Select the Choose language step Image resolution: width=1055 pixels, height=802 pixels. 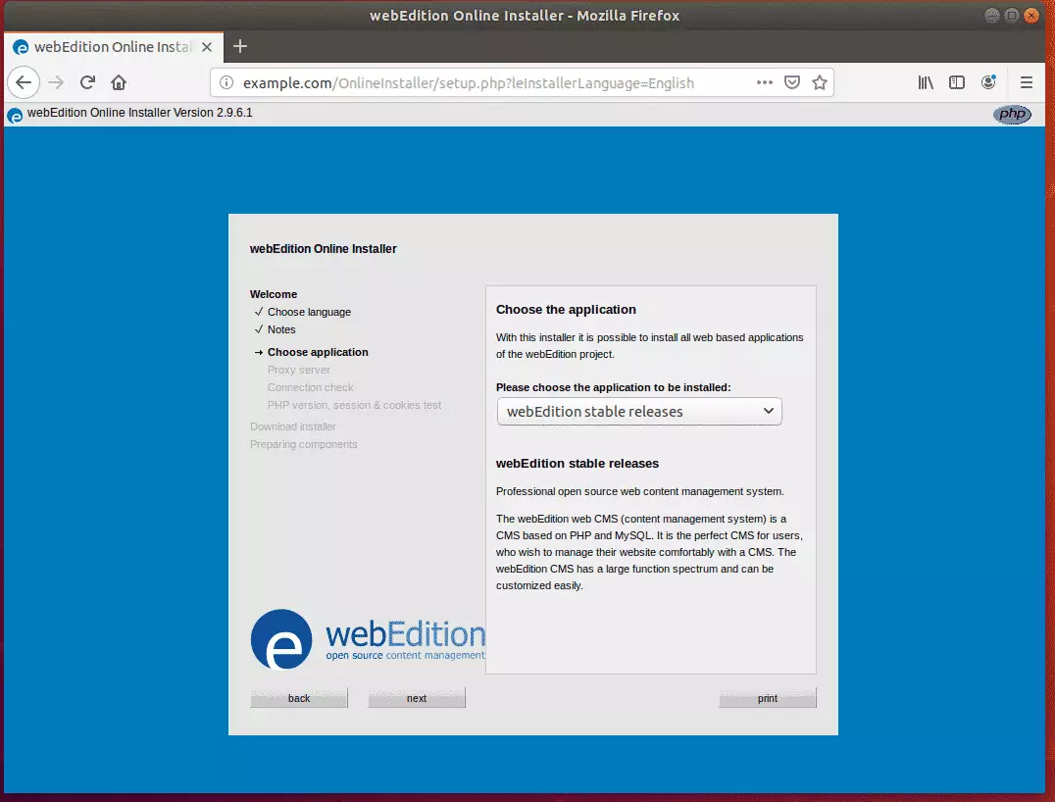pos(309,312)
